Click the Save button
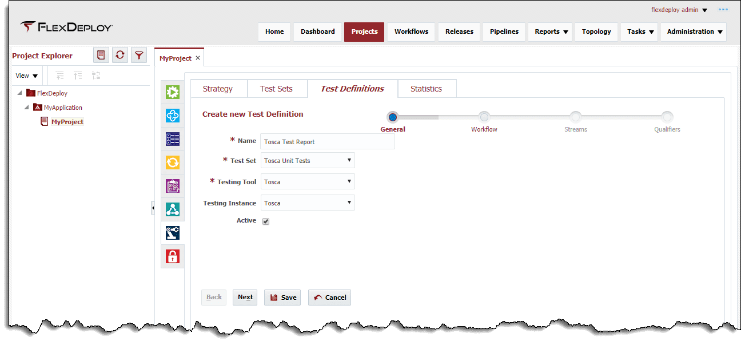The width and height of the screenshot is (741, 345). (282, 297)
